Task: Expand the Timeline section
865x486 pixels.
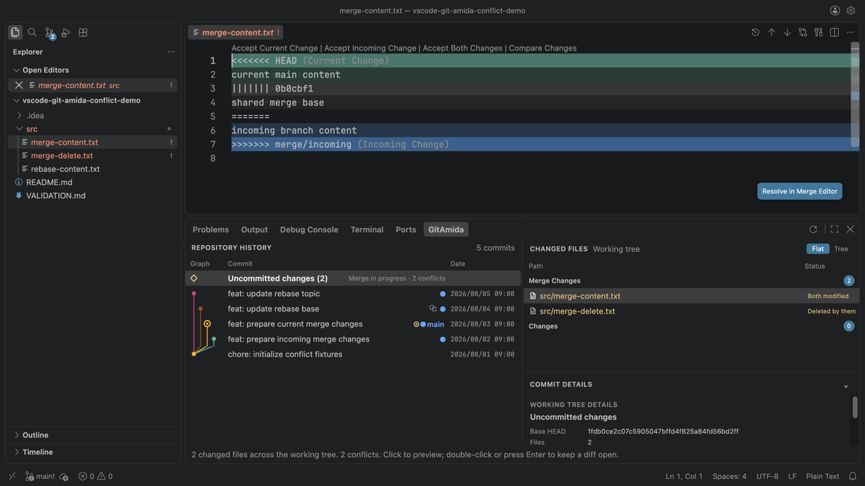Action: coord(16,452)
